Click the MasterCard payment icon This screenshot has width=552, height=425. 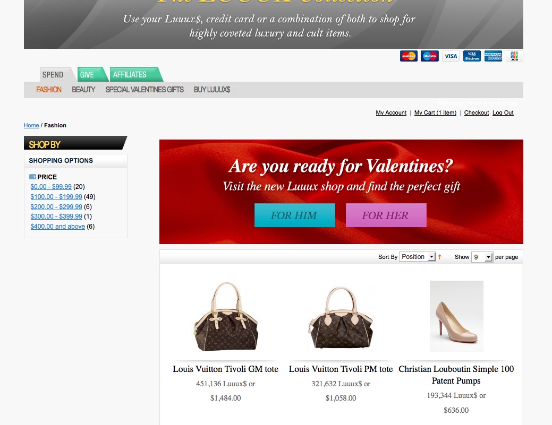[x=409, y=56]
